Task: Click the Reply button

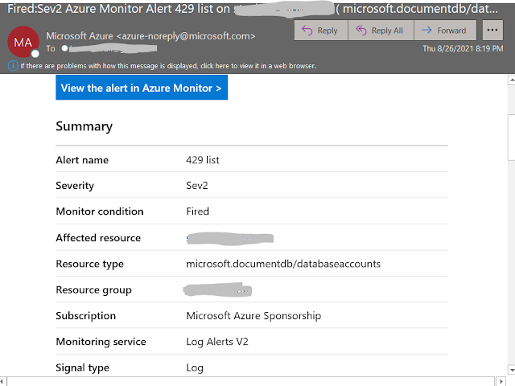Action: tap(318, 31)
